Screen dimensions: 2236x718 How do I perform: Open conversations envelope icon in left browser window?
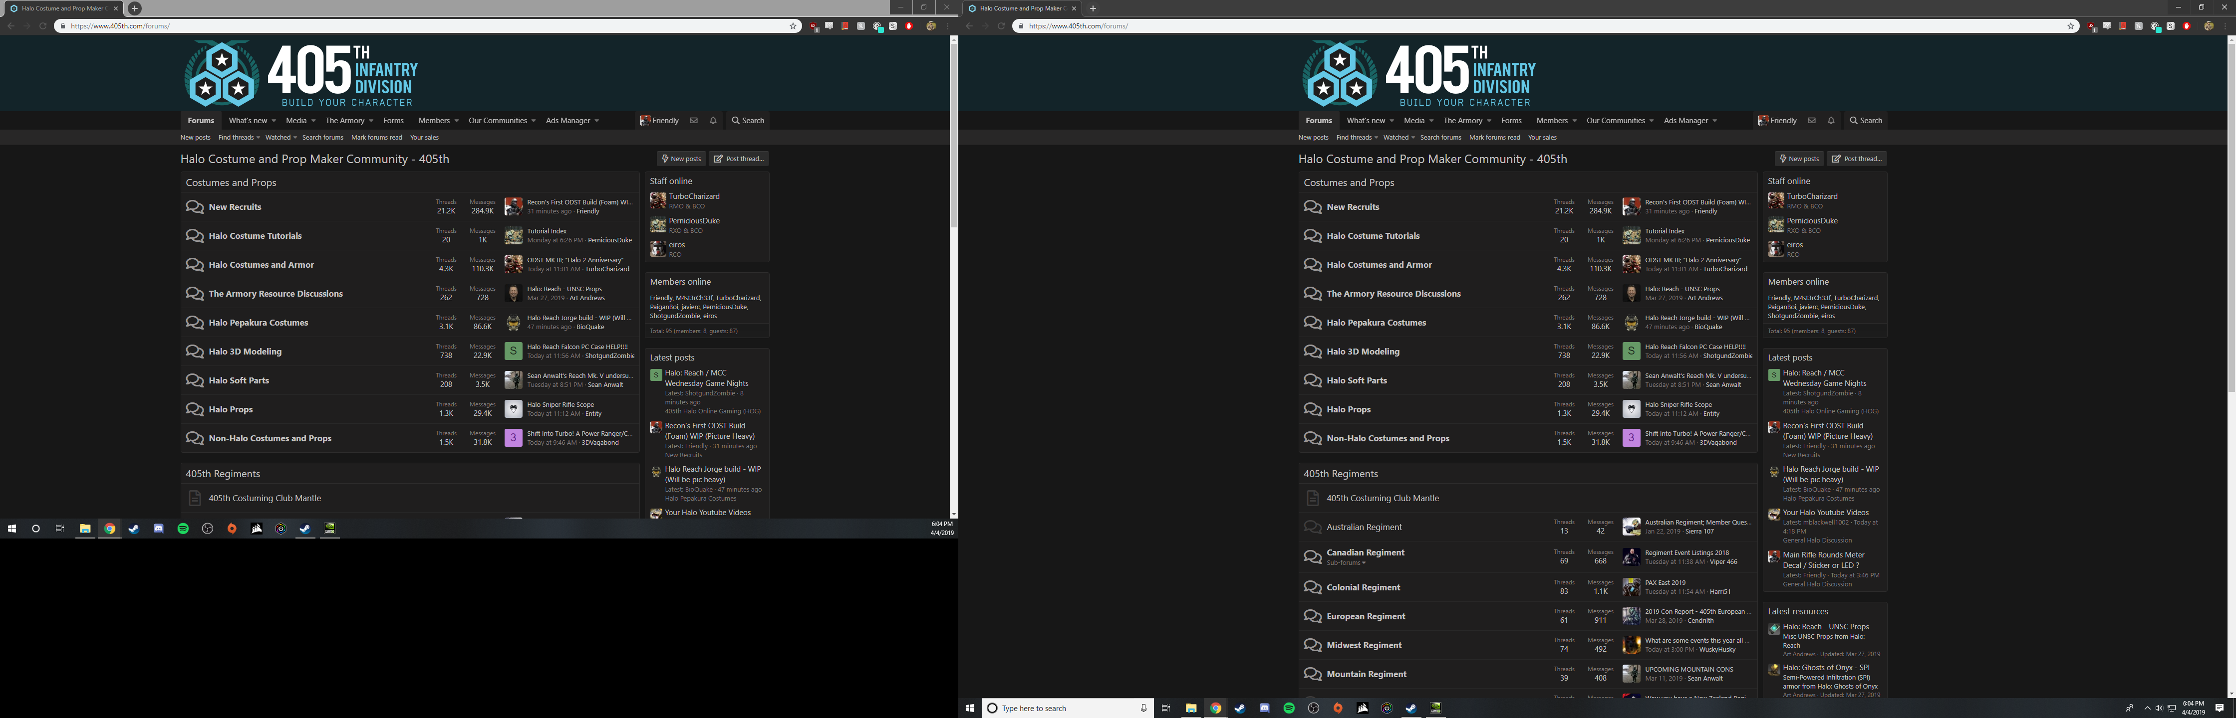pos(694,121)
